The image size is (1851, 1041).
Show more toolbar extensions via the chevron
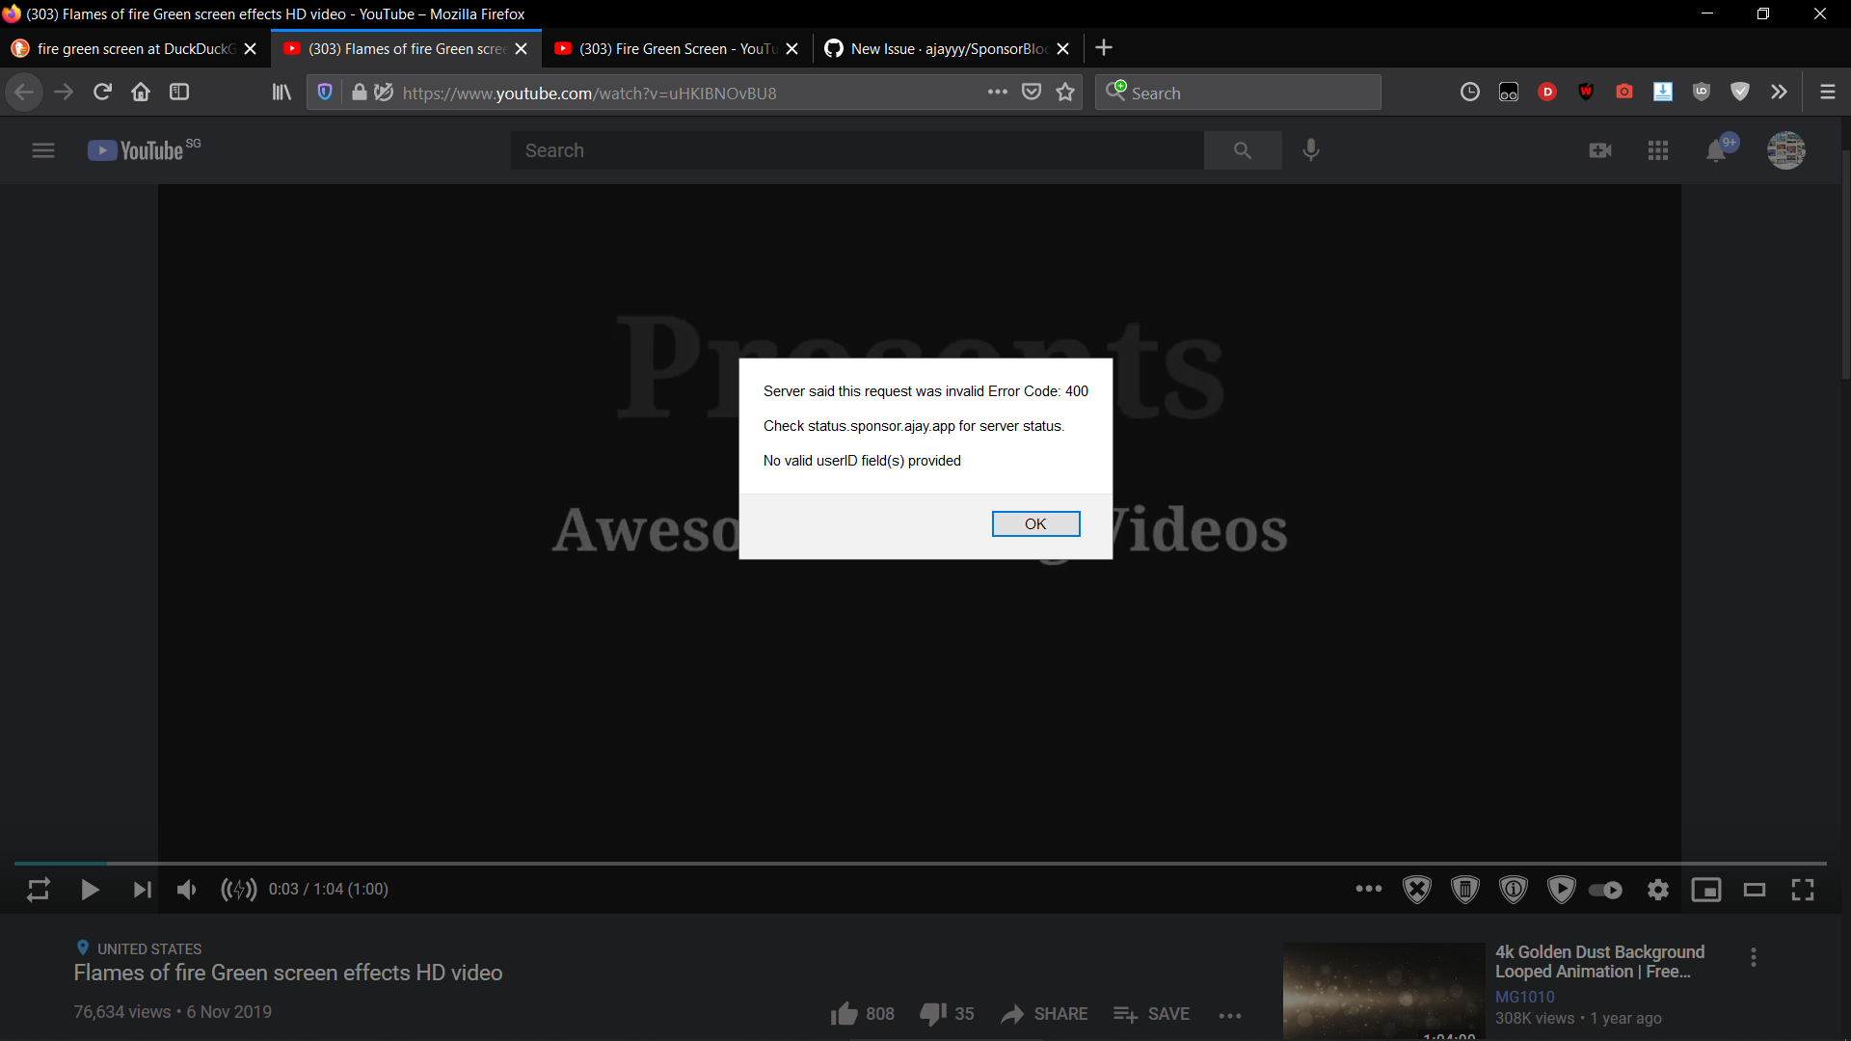(1779, 92)
